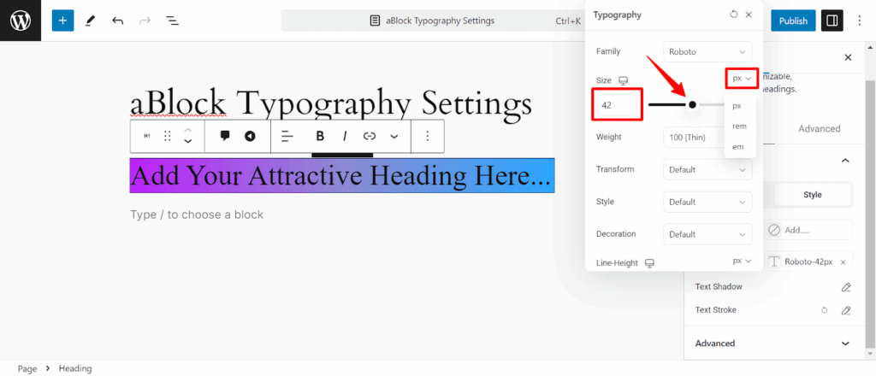Reset the Text Stroke setting
Screen dimensions: 876x376
824,310
